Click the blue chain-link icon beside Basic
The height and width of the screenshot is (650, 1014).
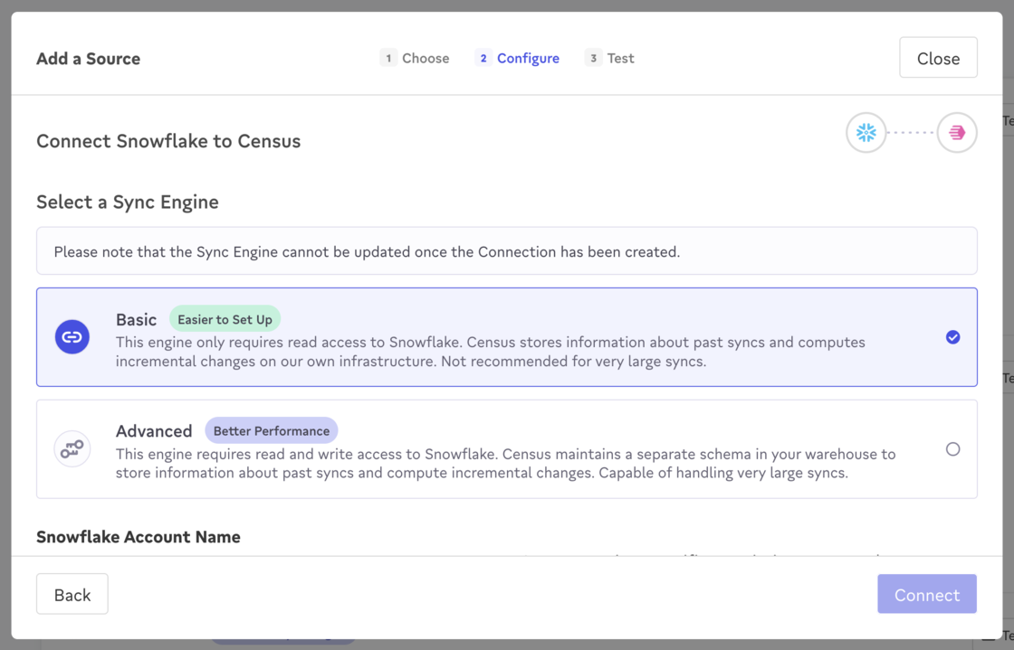(72, 336)
